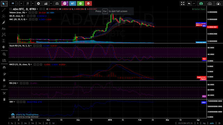The height and width of the screenshot is (125, 223).
Task: Toggle magnet mode
Action: point(4,68)
